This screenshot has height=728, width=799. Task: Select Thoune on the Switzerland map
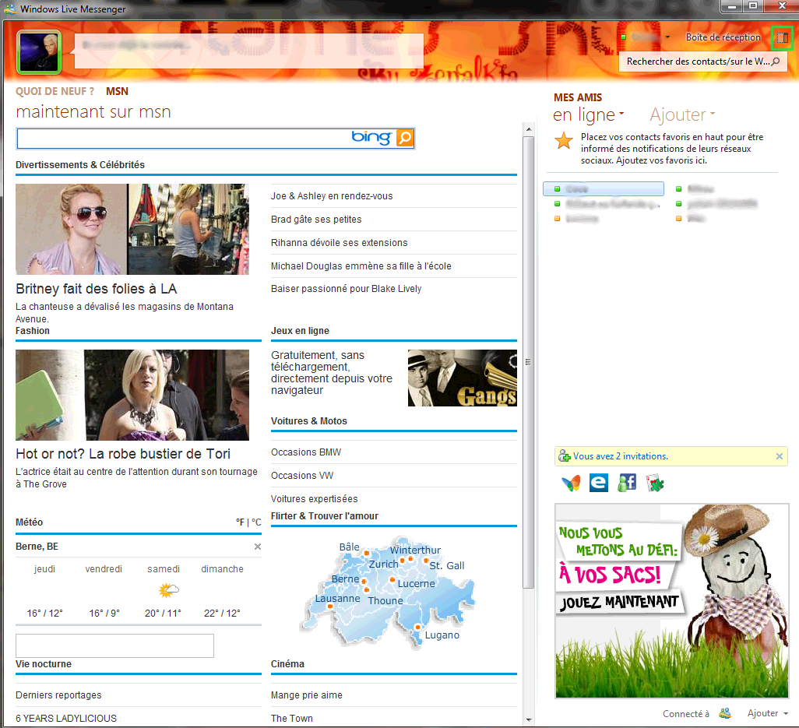[x=385, y=601]
